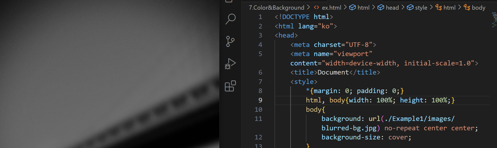Click the first html element breadcrumb
The width and height of the screenshot is (497, 148).
click(x=359, y=8)
